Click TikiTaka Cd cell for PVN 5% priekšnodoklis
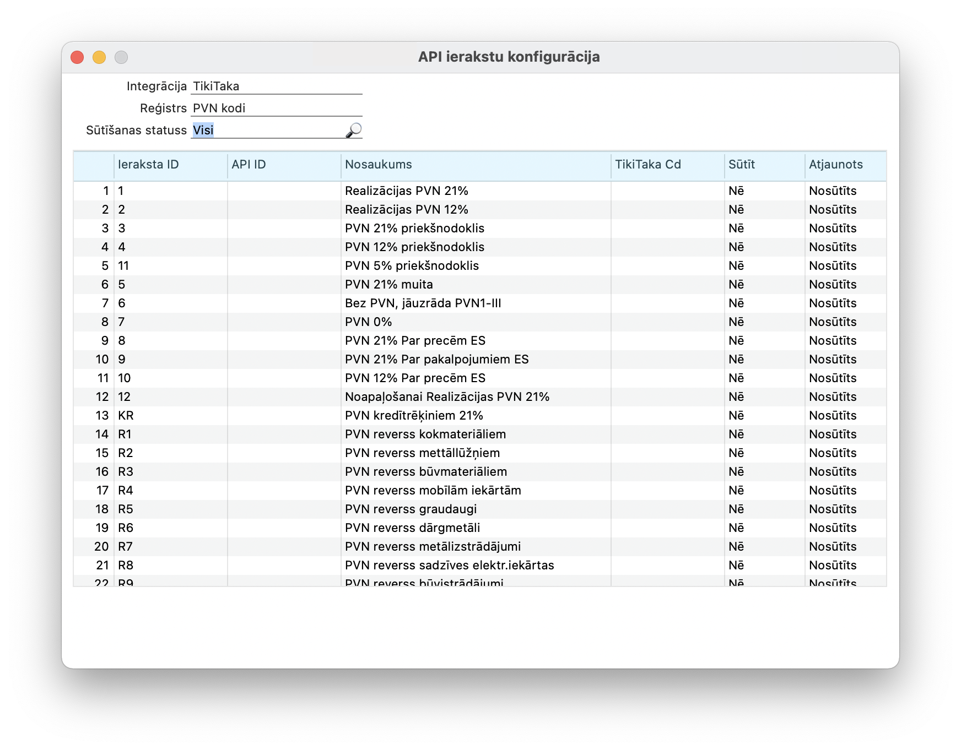Screen dimensions: 961x750 click(667, 266)
